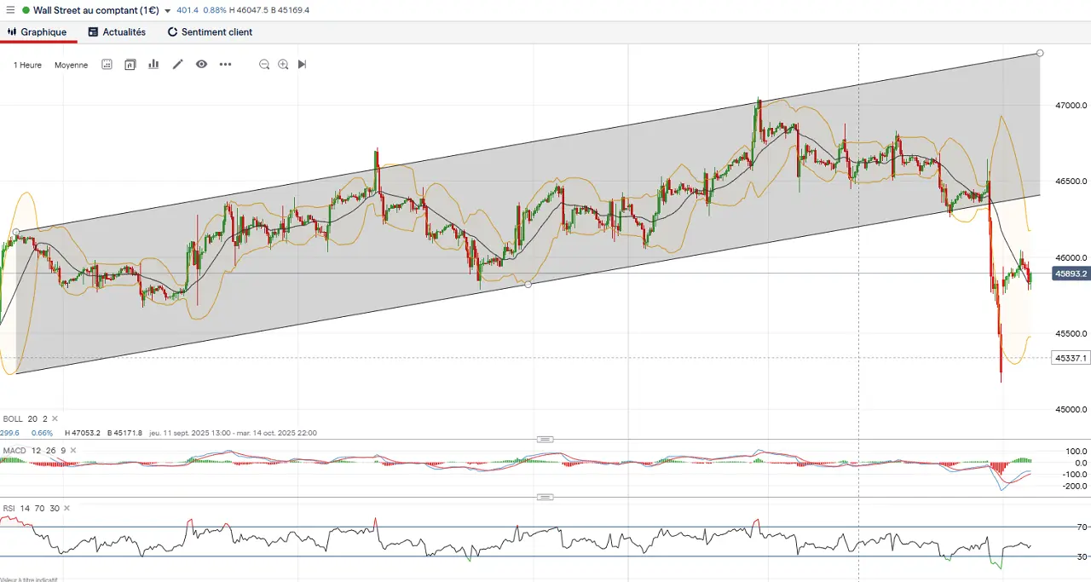Open the three-dots more options menu
This screenshot has height=582, width=1091.
click(225, 65)
